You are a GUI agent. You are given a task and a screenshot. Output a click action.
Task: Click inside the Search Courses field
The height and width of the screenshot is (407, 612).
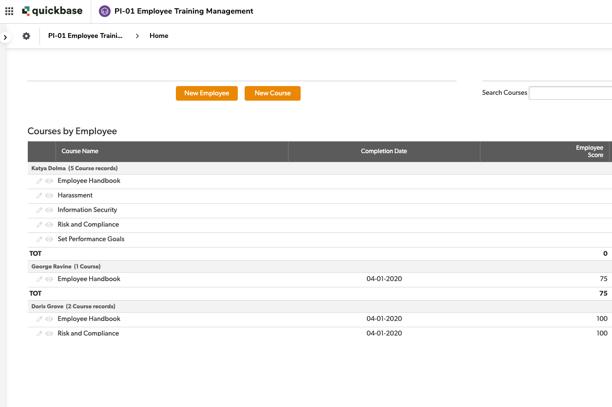point(573,92)
